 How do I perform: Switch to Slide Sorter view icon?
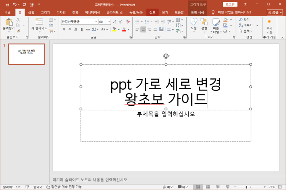click(x=208, y=187)
